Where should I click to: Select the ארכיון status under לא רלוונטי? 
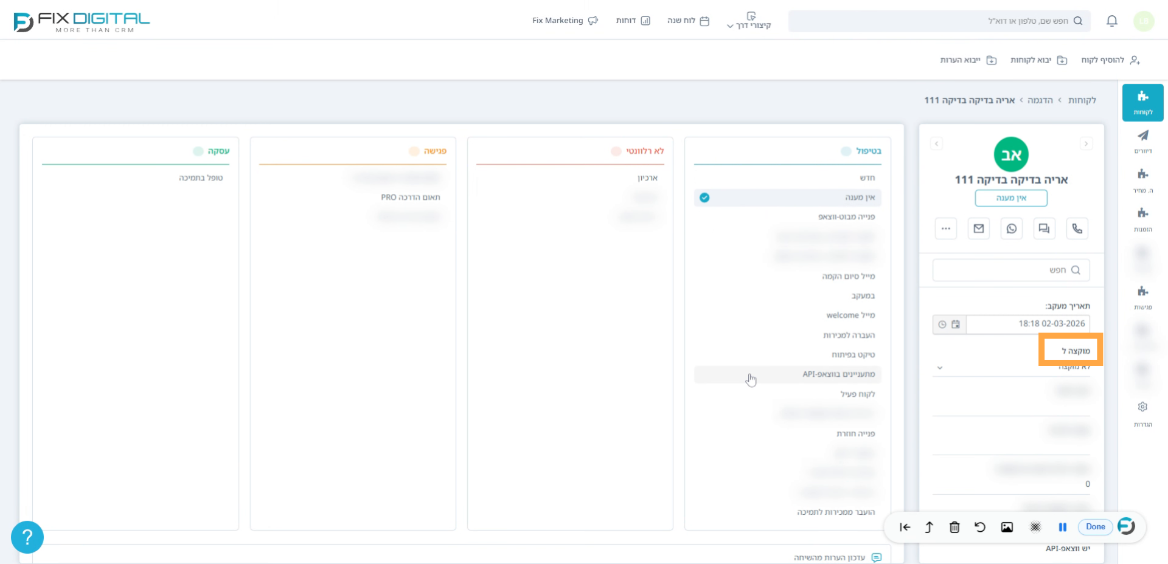(647, 178)
